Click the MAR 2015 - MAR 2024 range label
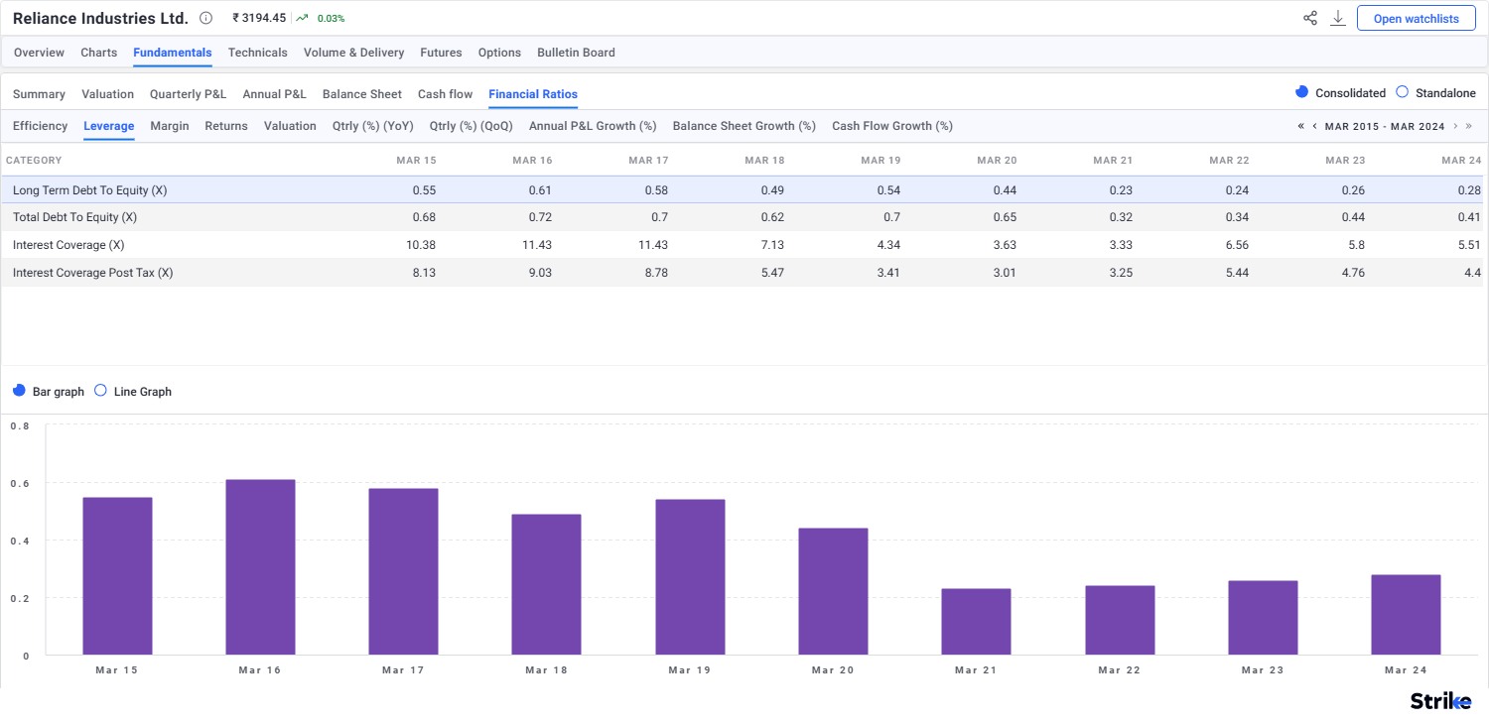The height and width of the screenshot is (723, 1489). tap(1385, 126)
